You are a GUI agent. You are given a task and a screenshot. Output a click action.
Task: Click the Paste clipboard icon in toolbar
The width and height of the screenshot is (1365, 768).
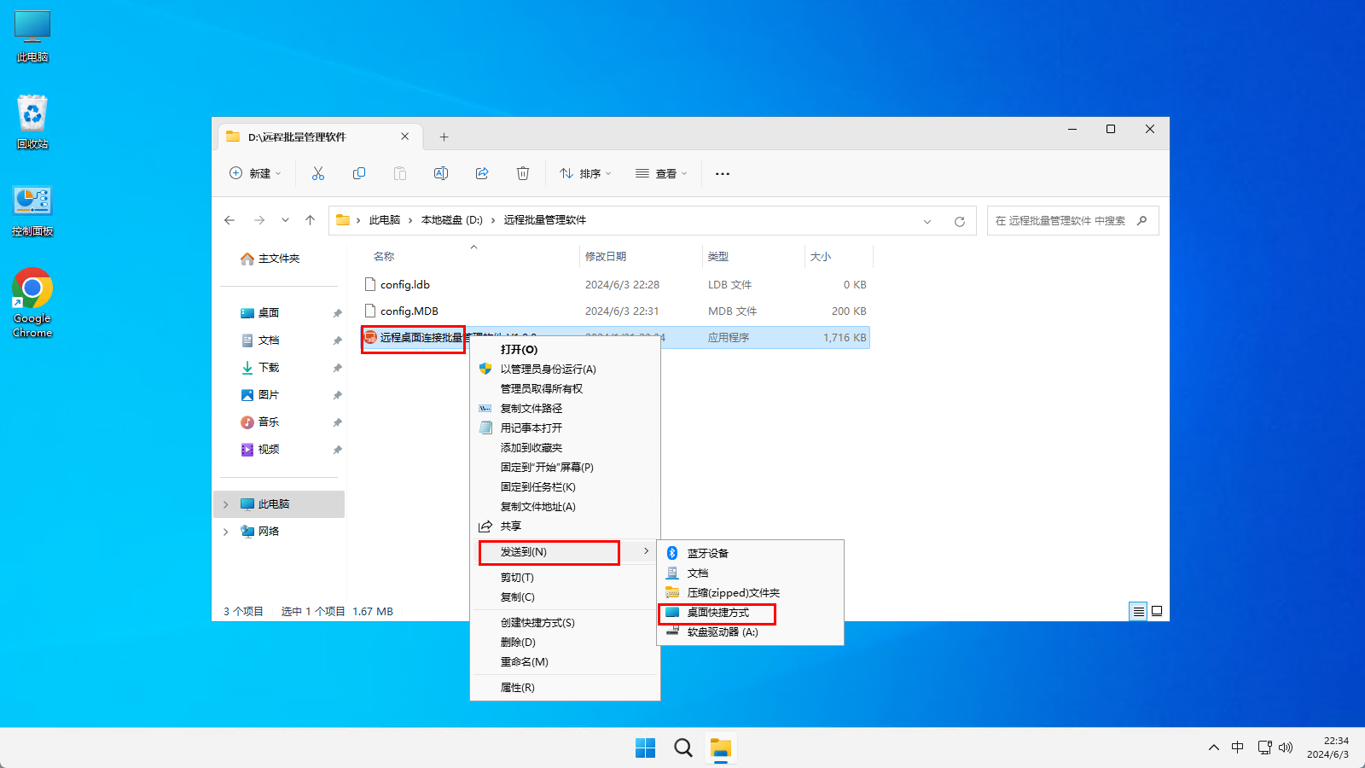click(400, 173)
